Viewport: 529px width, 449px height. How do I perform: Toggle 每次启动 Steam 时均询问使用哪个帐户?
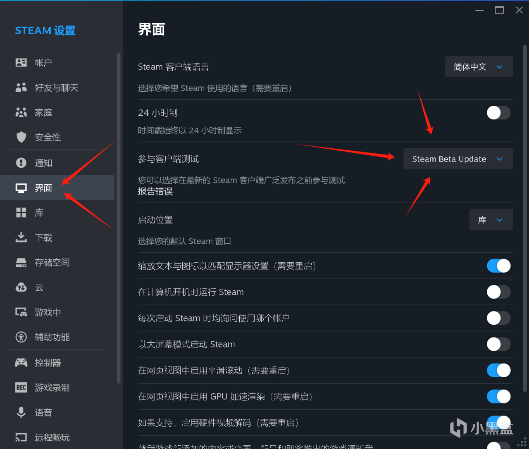tap(498, 318)
